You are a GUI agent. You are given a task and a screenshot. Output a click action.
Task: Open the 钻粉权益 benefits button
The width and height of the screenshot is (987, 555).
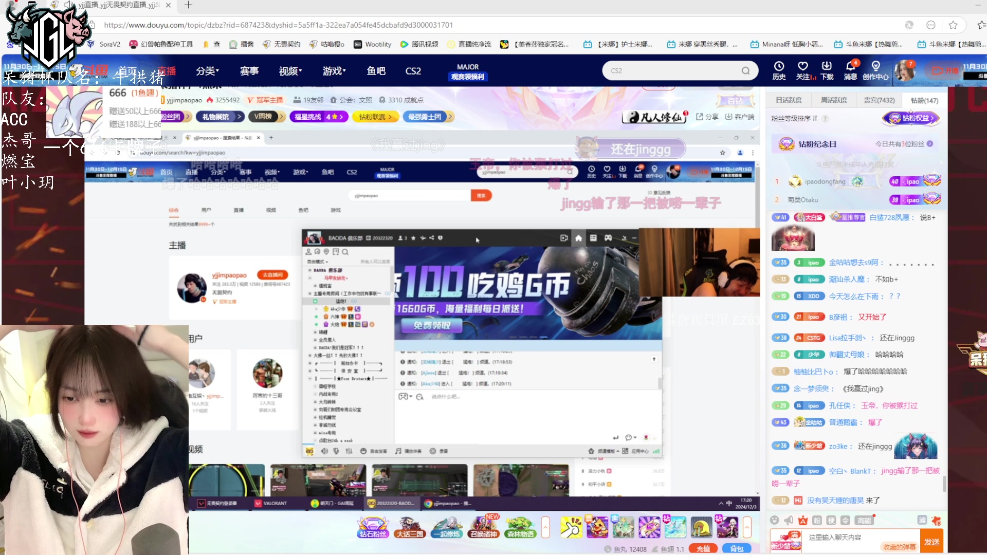911,118
